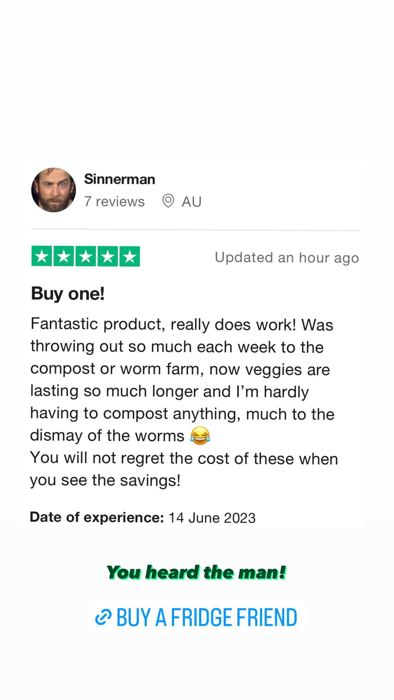The width and height of the screenshot is (394, 700).
Task: Tap the third green rating star
Action: click(86, 256)
